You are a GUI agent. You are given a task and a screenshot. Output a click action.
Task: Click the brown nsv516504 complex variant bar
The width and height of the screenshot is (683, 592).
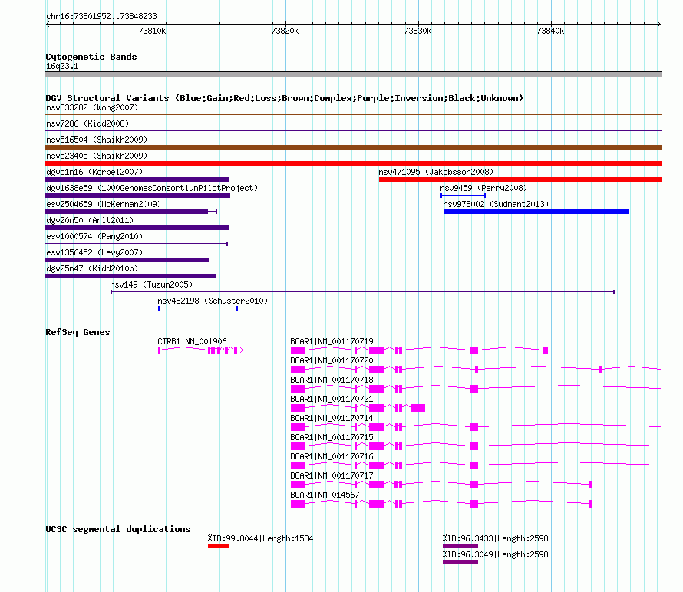pos(353,147)
